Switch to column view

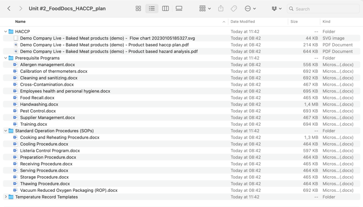point(165,9)
